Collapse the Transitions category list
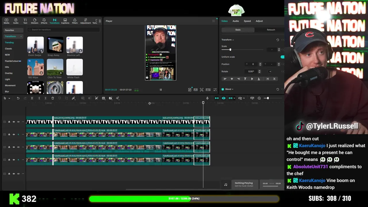368x207 pixels. pos(21,37)
